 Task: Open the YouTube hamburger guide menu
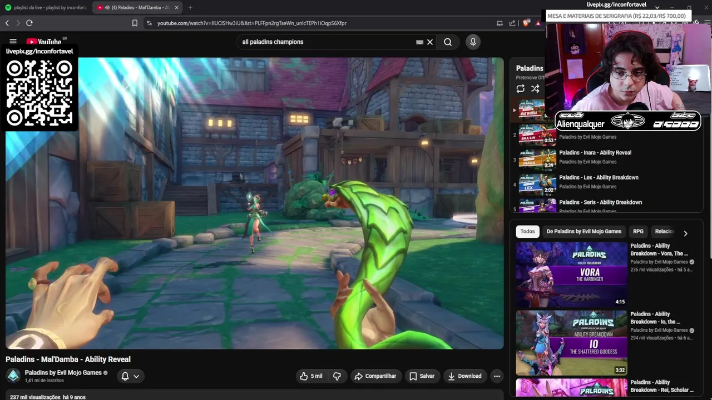(13, 42)
